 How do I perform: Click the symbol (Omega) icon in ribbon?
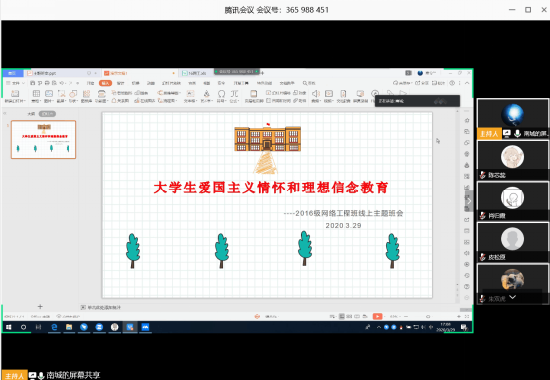click(221, 94)
